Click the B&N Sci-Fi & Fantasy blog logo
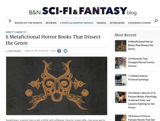Viewport: 160px width, 121px height. point(83,11)
